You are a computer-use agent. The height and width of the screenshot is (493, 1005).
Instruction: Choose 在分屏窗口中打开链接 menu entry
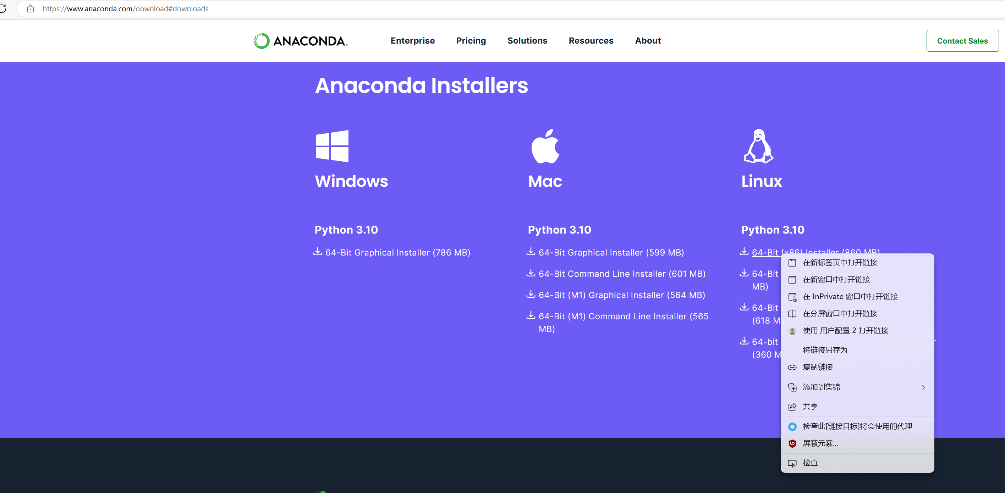857,314
